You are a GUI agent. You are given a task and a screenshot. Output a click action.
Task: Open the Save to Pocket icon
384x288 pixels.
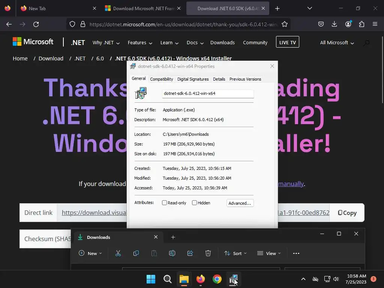[321, 24]
